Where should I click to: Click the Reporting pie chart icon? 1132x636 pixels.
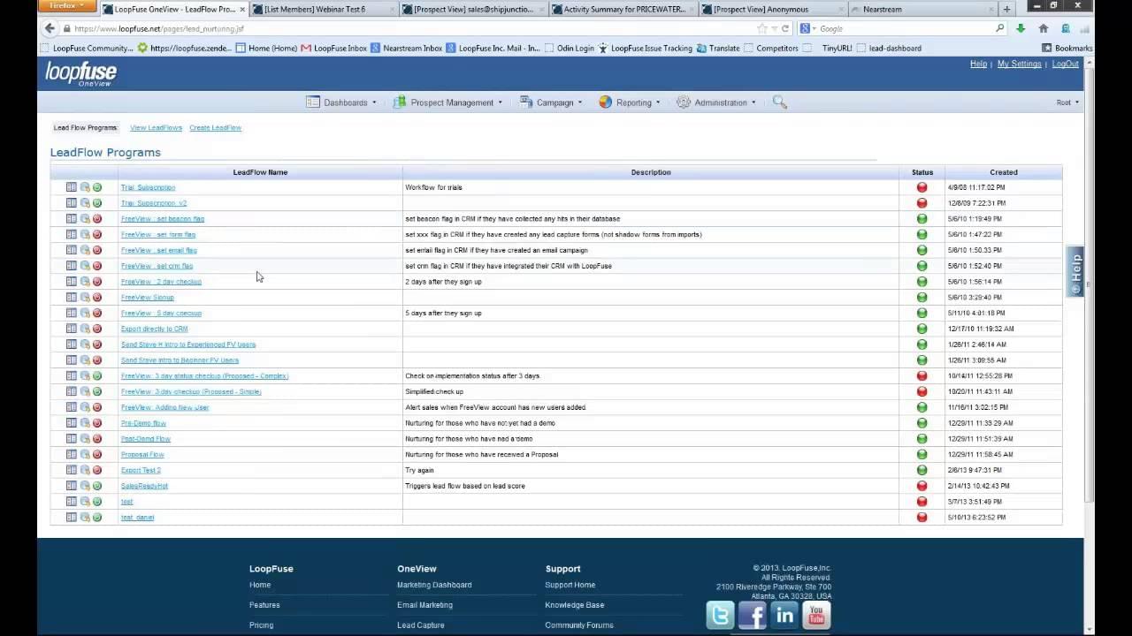point(607,102)
